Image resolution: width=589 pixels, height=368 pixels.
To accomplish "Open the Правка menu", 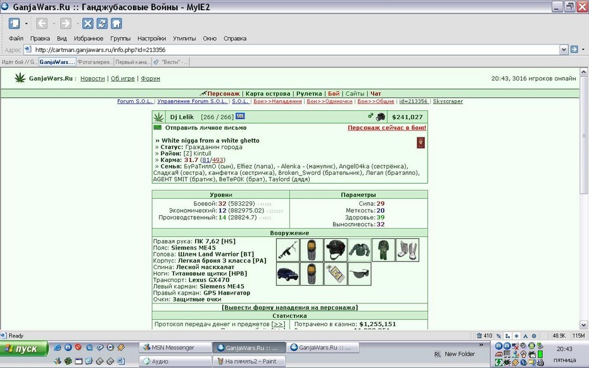I will click(40, 38).
